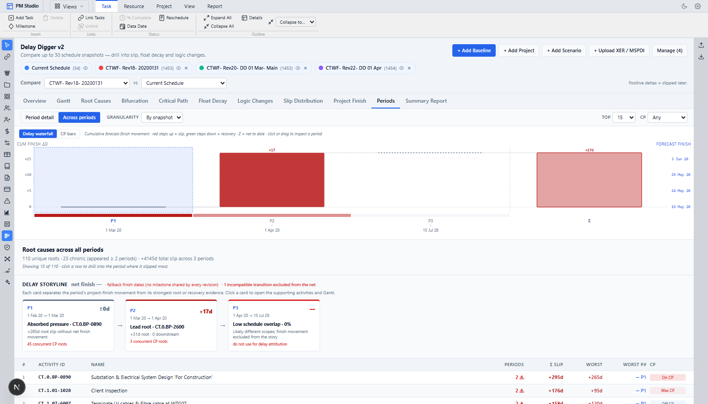
Task: Click Data Date in ribbon
Action: 133,26
